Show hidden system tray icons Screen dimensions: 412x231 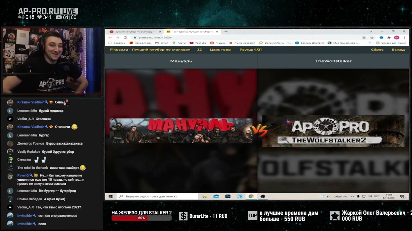click(353, 196)
